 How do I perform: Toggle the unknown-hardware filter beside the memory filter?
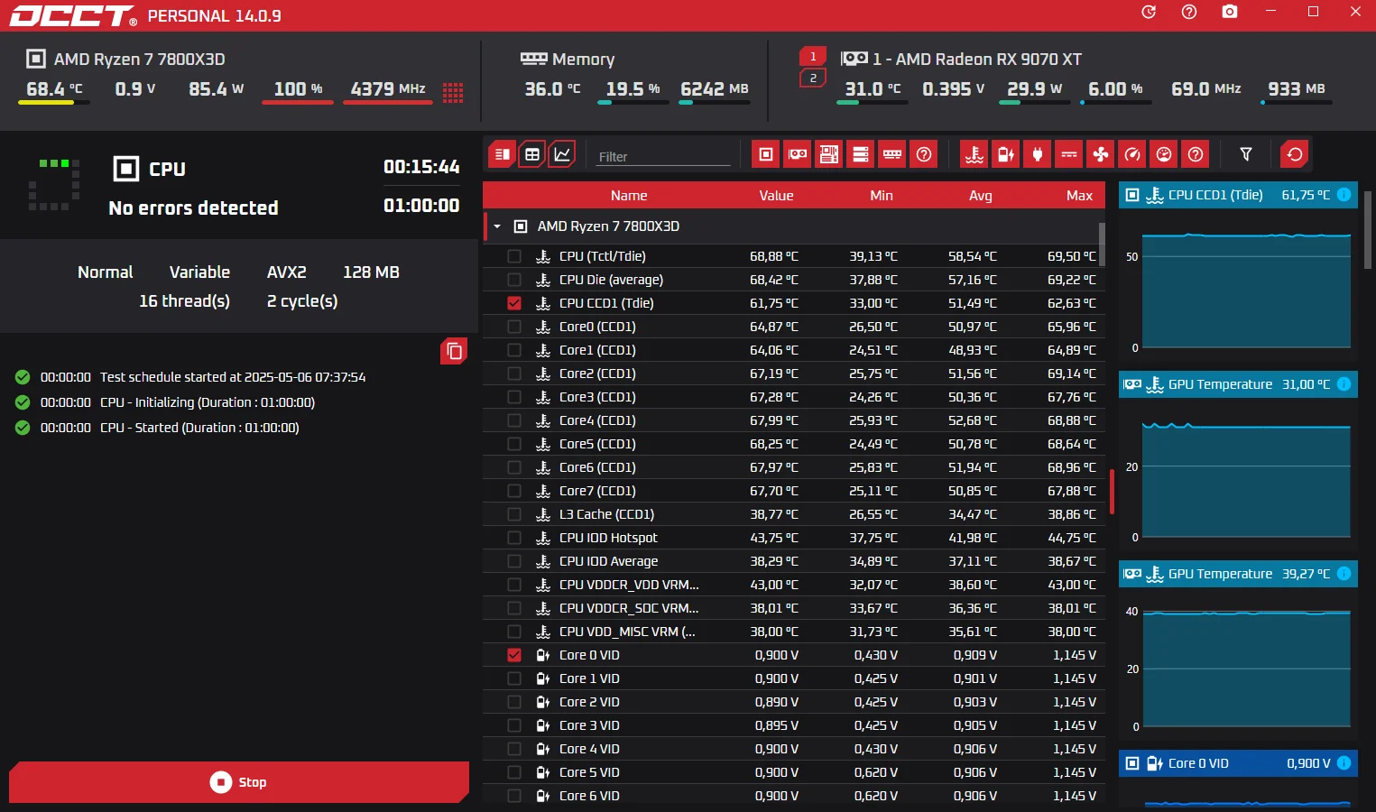924,154
